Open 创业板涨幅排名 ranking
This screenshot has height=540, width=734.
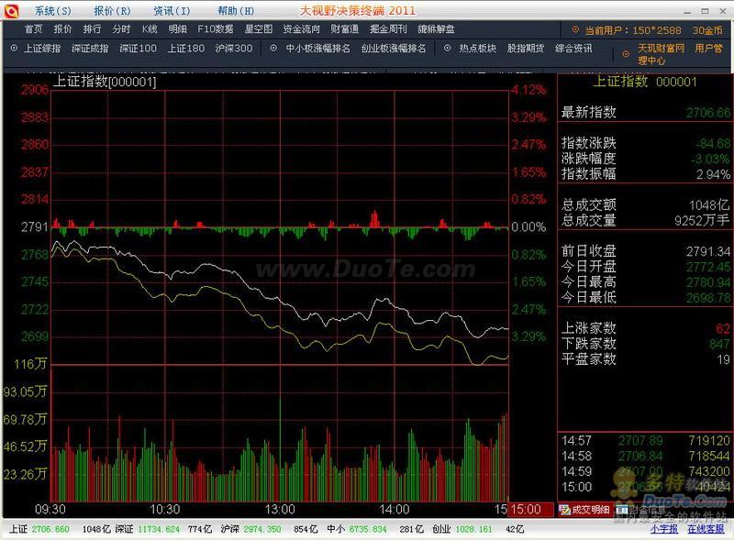click(394, 49)
